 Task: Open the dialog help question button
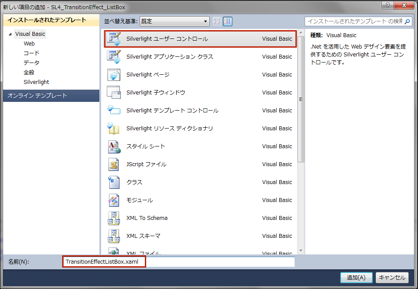388,5
